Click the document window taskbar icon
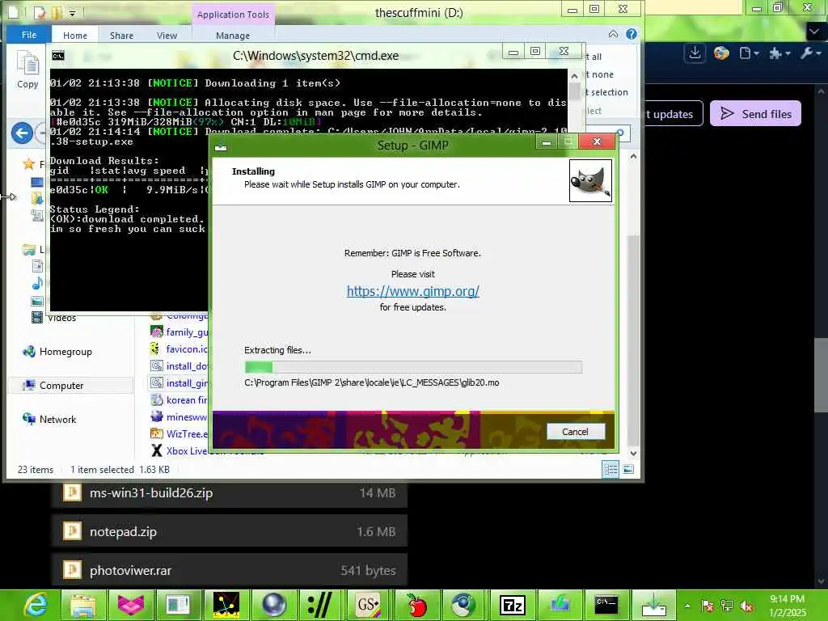 click(x=179, y=605)
